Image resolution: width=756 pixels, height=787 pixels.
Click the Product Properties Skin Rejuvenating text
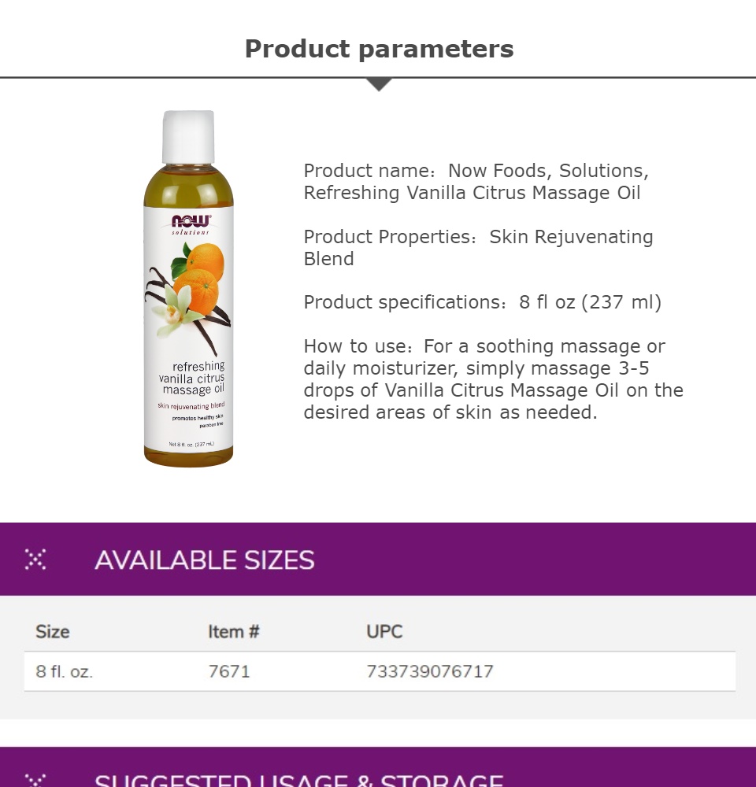click(478, 247)
